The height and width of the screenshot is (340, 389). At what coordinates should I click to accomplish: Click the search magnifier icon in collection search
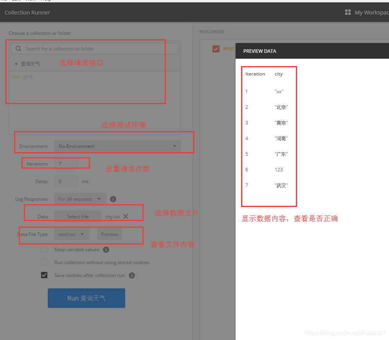point(18,49)
